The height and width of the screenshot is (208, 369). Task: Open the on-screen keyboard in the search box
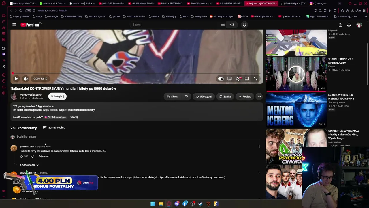pyautogui.click(x=223, y=25)
